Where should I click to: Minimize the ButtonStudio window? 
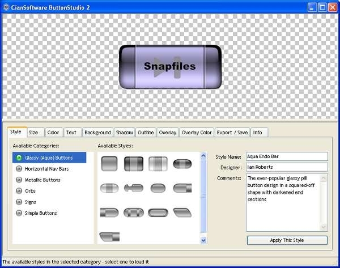pos(312,7)
